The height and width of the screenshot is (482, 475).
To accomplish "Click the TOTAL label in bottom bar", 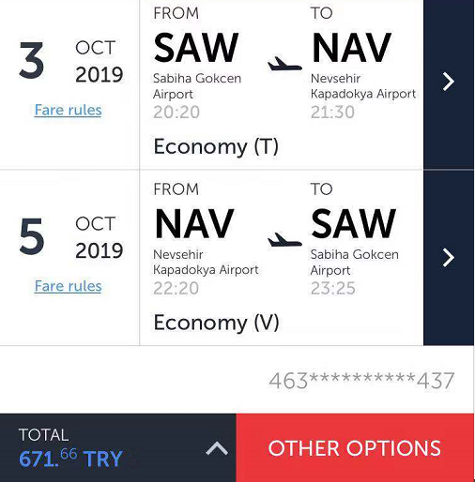I will coord(43,435).
